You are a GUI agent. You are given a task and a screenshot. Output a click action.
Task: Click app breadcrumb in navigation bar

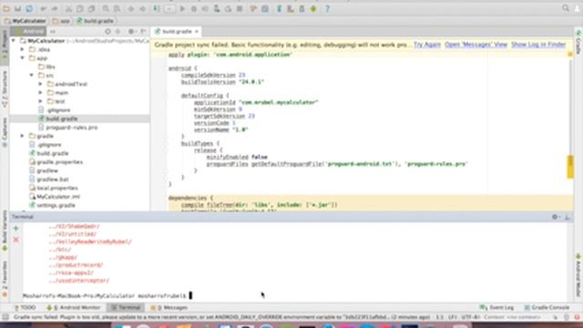point(61,21)
